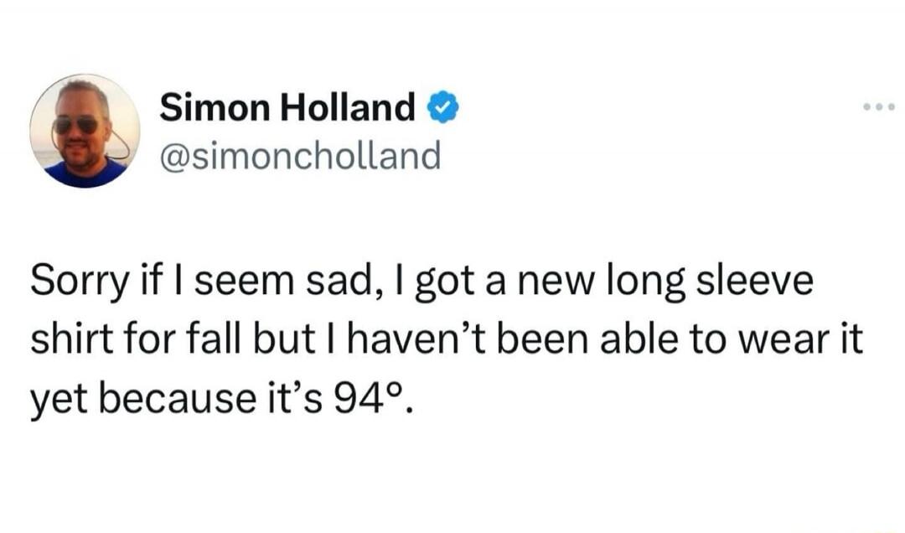Open the three-dot more options menu
This screenshot has height=533, width=905.
[x=878, y=109]
